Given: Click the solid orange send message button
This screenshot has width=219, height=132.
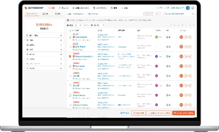Looking at the screenshot, I should [184, 113].
